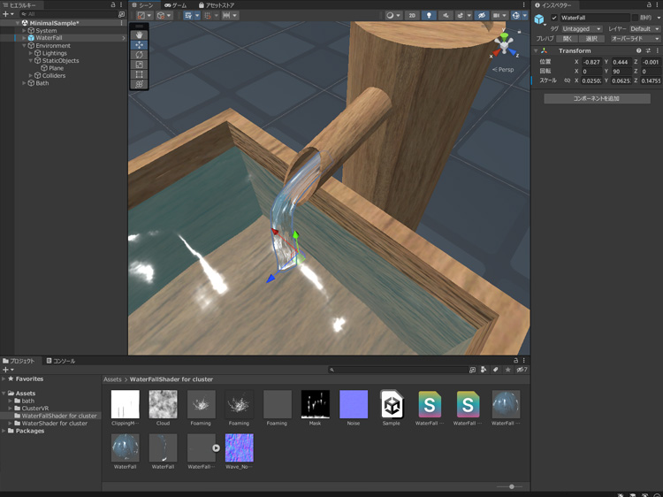This screenshot has width=663, height=497.
Task: Click the prefab Open (開く) button
Action: click(568, 39)
